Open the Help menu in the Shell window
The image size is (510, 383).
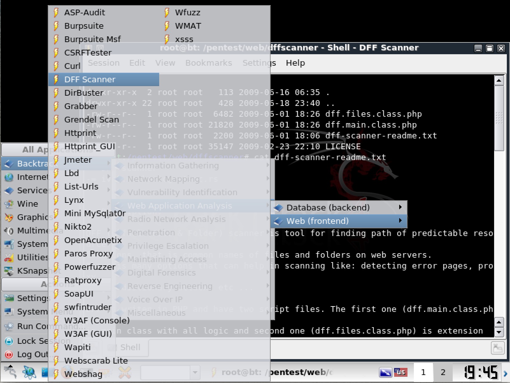pos(295,63)
